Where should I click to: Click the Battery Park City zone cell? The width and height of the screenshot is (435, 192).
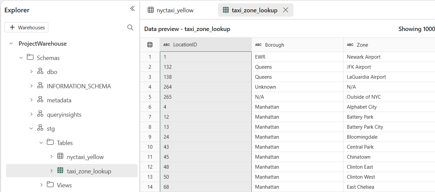point(389,127)
